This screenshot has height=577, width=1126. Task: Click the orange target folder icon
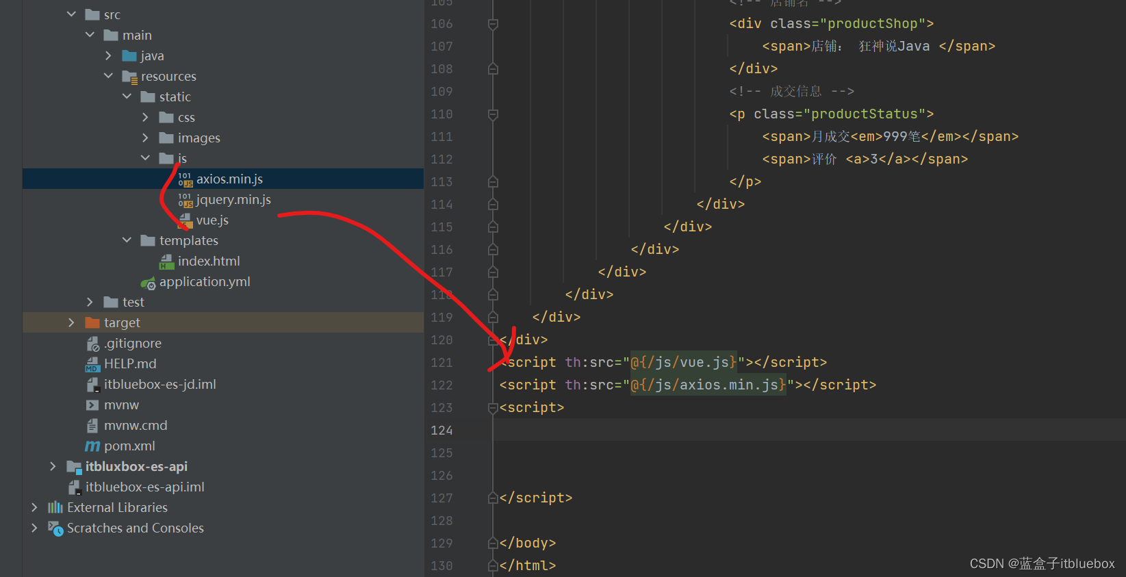pyautogui.click(x=92, y=322)
